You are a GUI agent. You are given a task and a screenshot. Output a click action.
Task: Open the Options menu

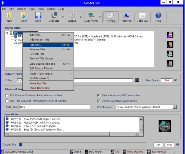[x=21, y=9]
